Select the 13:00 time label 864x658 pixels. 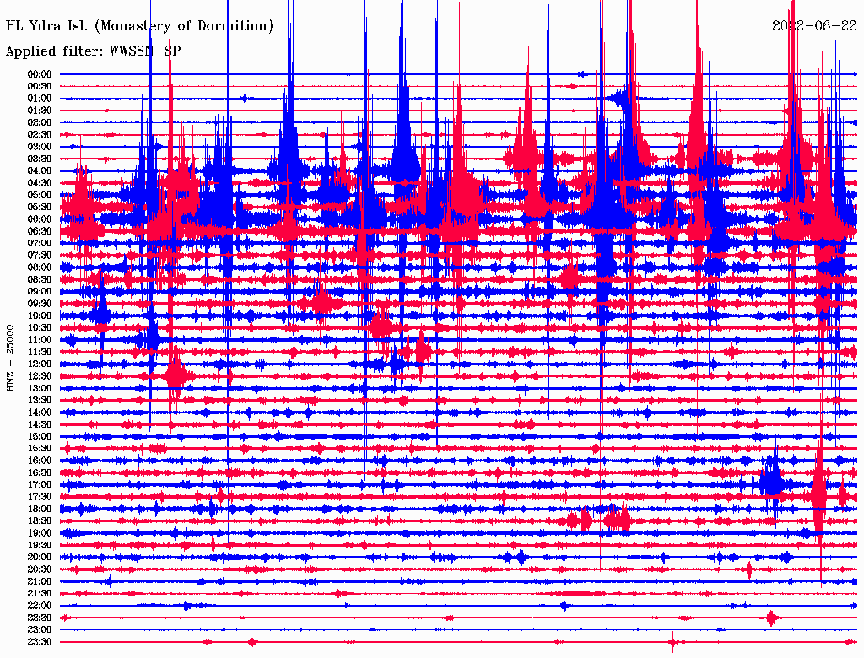[40, 388]
